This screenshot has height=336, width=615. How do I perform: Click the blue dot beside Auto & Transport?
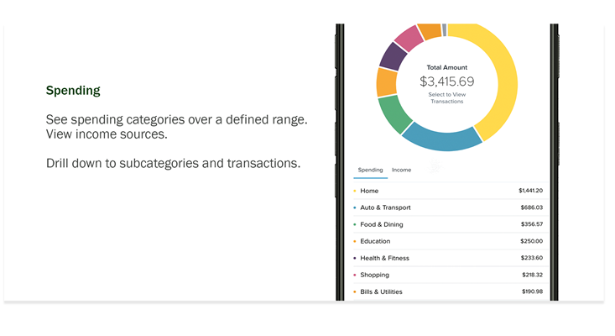coord(355,207)
